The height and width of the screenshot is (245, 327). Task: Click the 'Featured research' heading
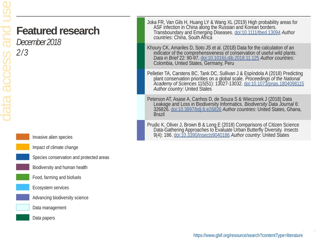pos(58,31)
